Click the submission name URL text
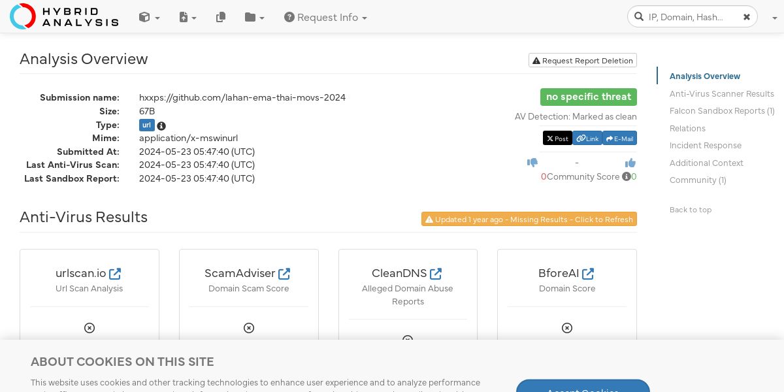784x392 pixels. click(x=242, y=98)
